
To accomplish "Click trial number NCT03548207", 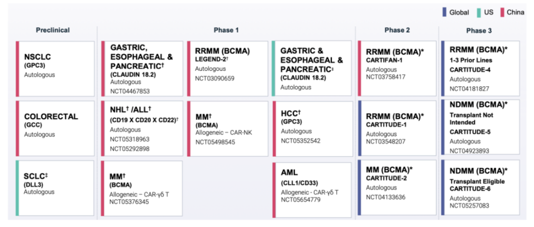I will [x=386, y=141].
